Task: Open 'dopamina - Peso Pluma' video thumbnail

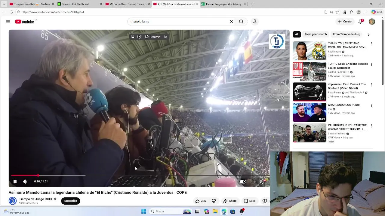Action: 310,92
